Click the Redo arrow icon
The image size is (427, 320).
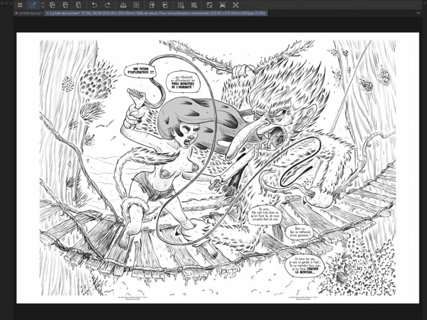click(x=107, y=5)
